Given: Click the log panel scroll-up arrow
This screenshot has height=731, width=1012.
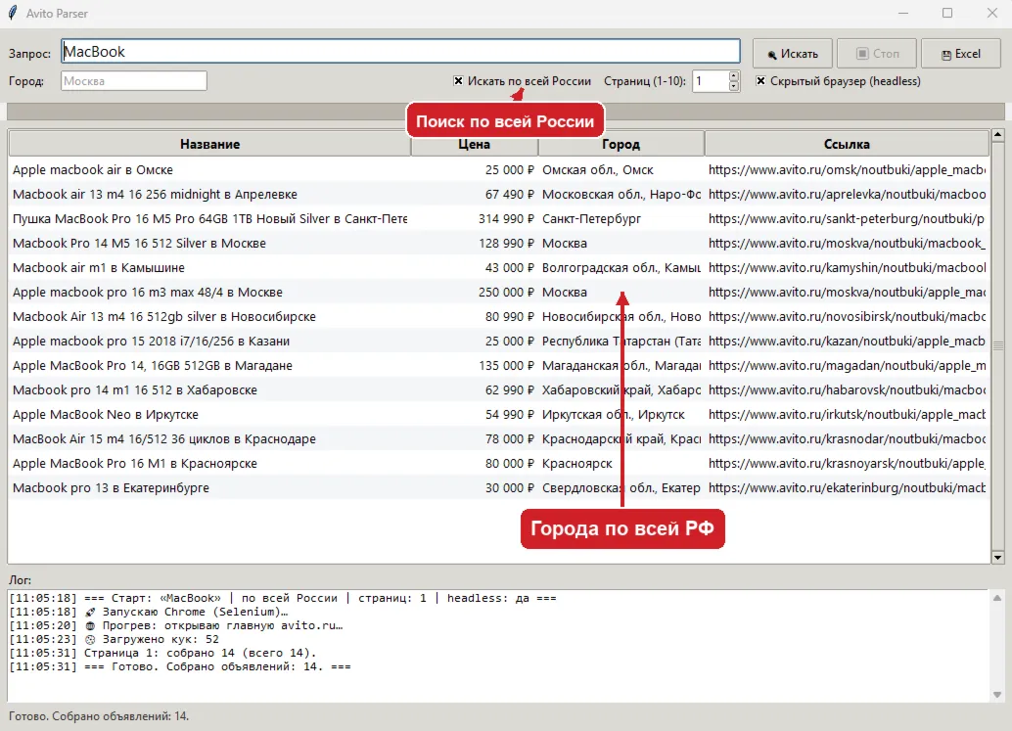Looking at the screenshot, I should (997, 598).
